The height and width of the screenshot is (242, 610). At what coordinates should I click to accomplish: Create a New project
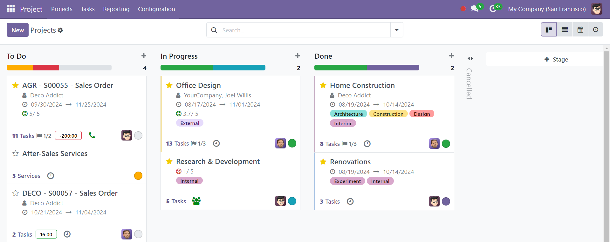point(17,30)
